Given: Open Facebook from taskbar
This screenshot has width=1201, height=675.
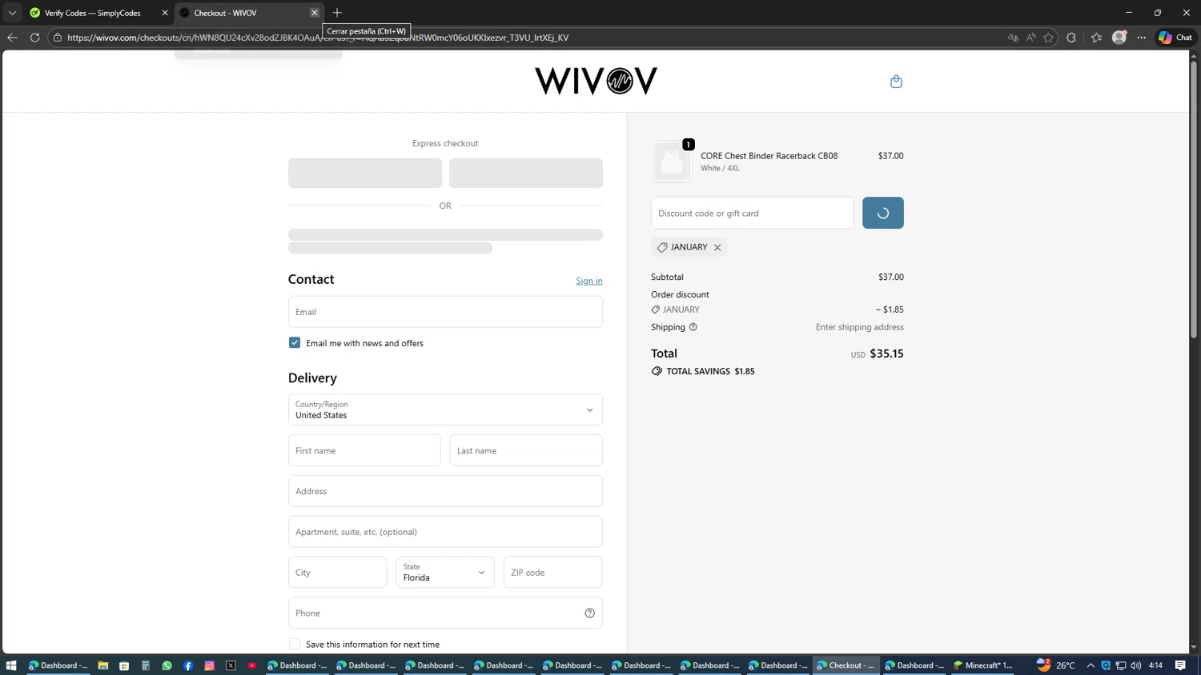Looking at the screenshot, I should pyautogui.click(x=188, y=665).
